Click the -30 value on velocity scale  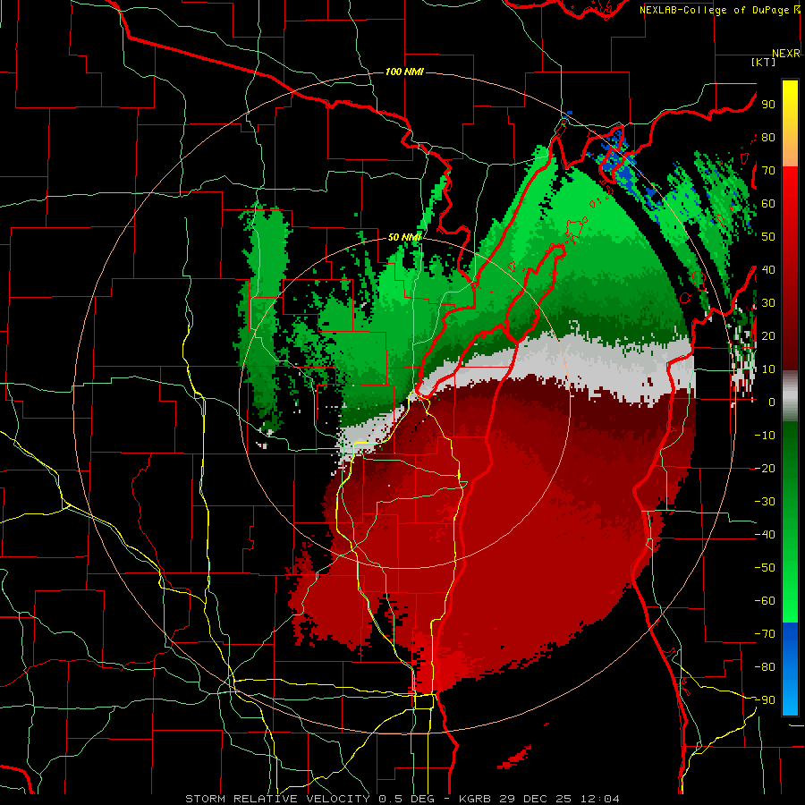click(x=765, y=502)
